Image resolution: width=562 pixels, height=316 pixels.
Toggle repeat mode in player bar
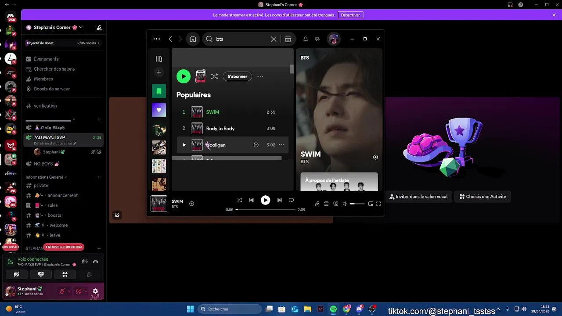(x=291, y=200)
